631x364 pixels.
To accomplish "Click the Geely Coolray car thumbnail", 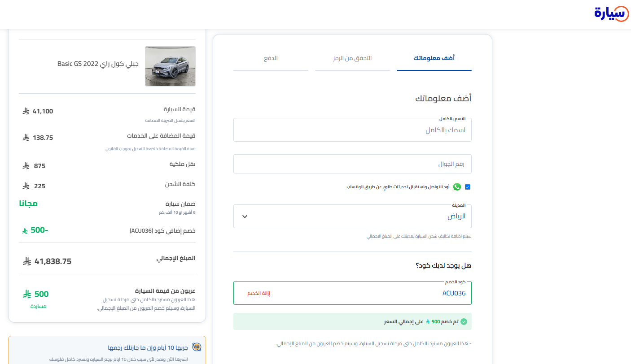I will (x=170, y=66).
